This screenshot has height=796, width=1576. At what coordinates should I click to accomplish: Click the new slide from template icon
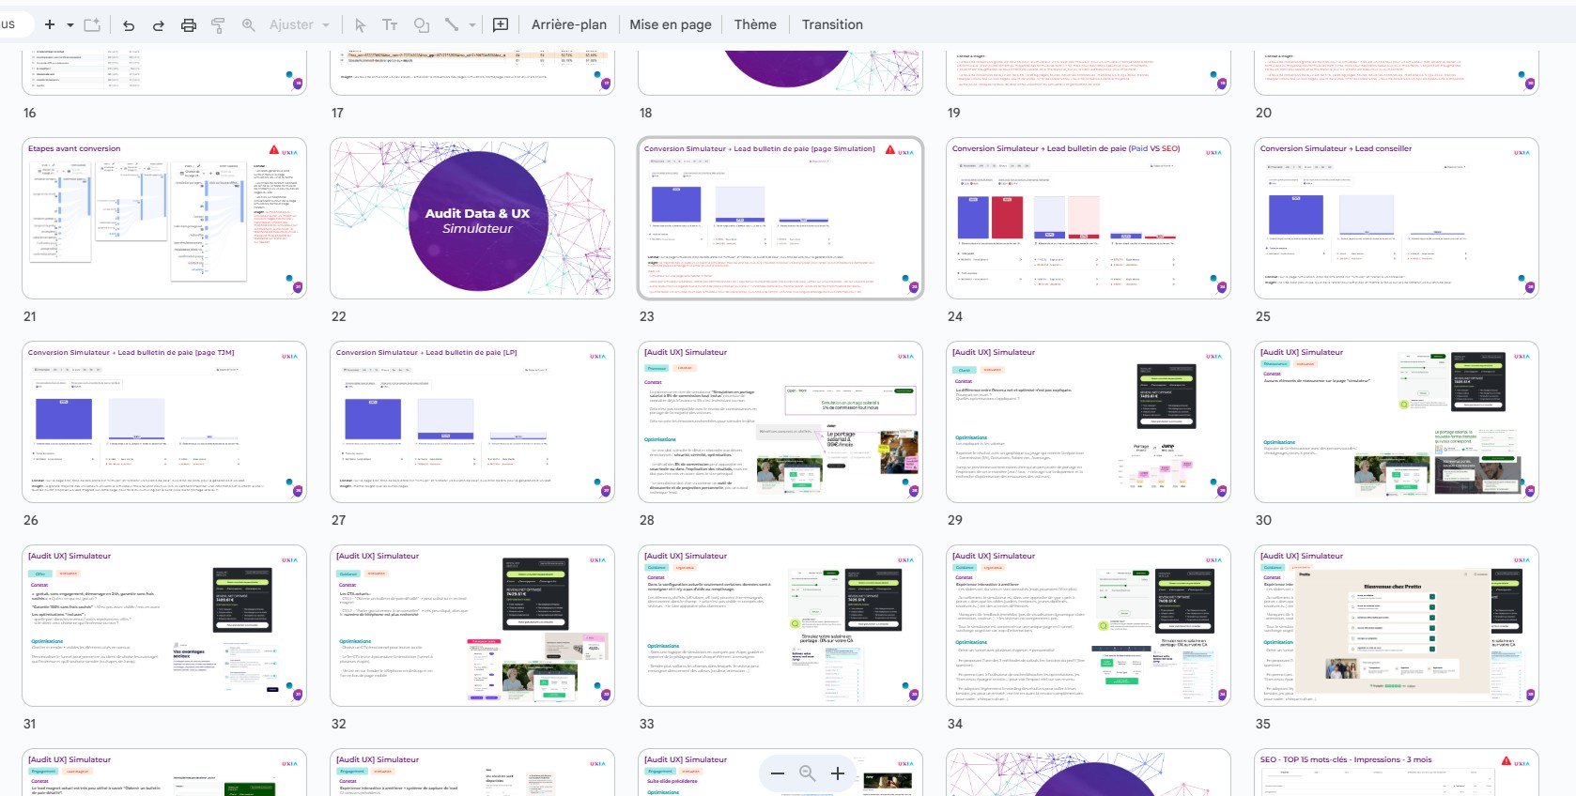[92, 24]
